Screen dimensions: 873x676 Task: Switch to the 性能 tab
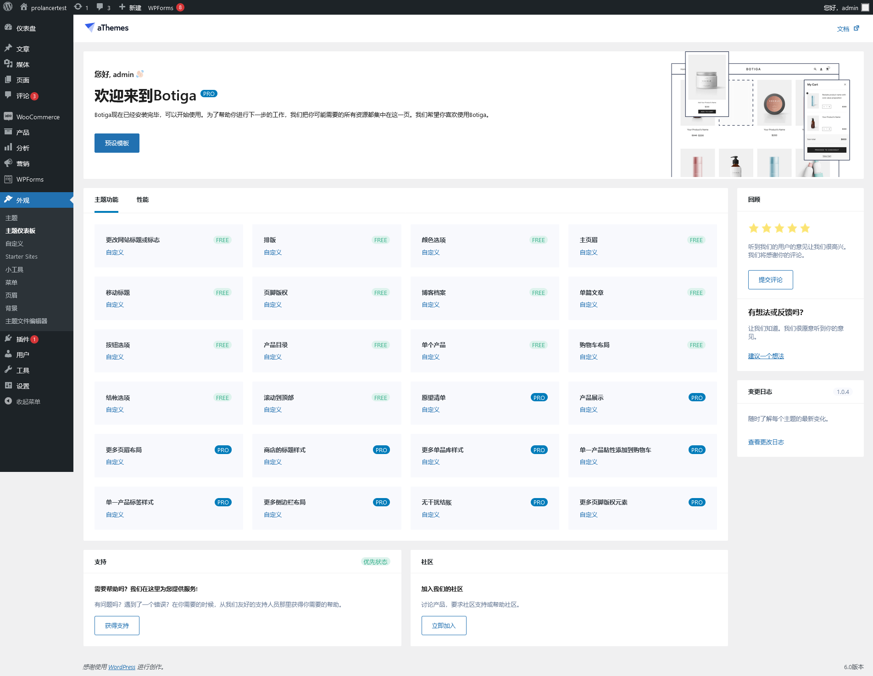pos(143,199)
